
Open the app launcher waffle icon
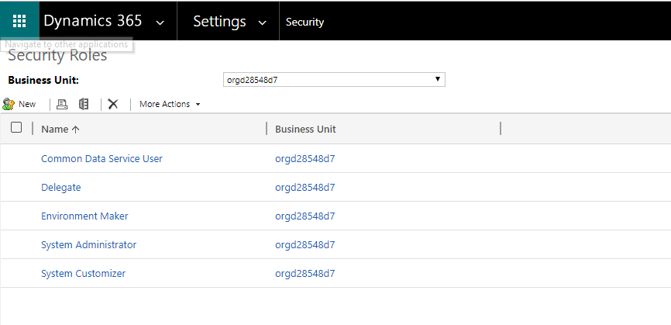pos(19,21)
